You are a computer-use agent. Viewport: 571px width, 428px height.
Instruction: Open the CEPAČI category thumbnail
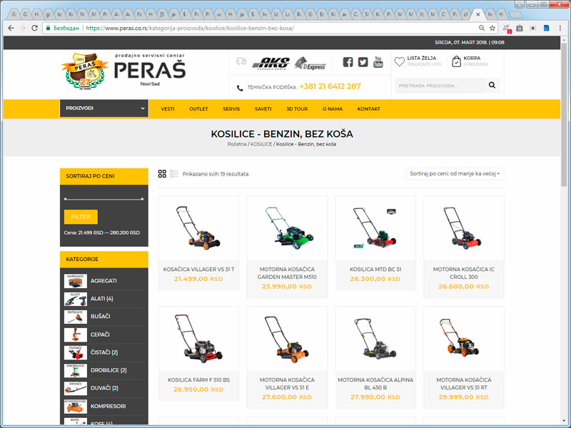76,335
